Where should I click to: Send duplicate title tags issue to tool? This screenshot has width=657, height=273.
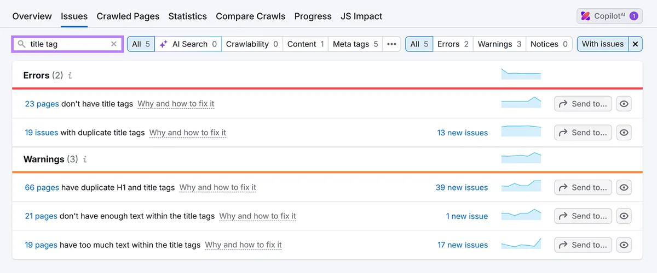(x=583, y=133)
